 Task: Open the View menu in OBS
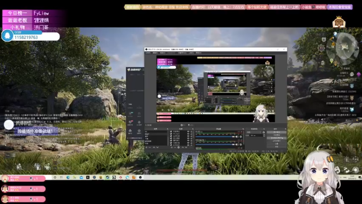point(162,53)
